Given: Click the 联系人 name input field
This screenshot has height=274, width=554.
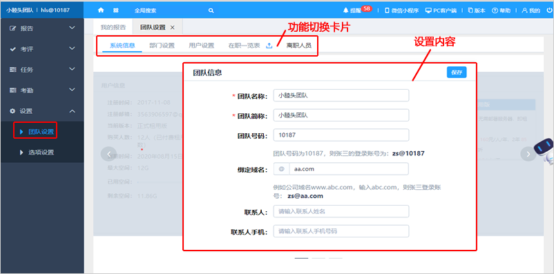Looking at the screenshot, I should point(341,211).
